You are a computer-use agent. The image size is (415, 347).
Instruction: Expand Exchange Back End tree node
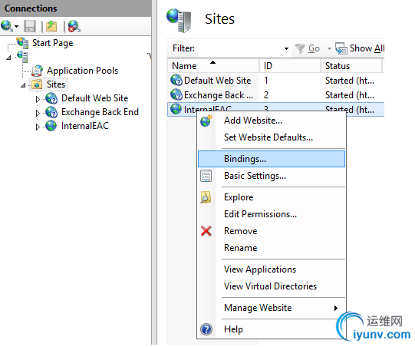click(38, 113)
